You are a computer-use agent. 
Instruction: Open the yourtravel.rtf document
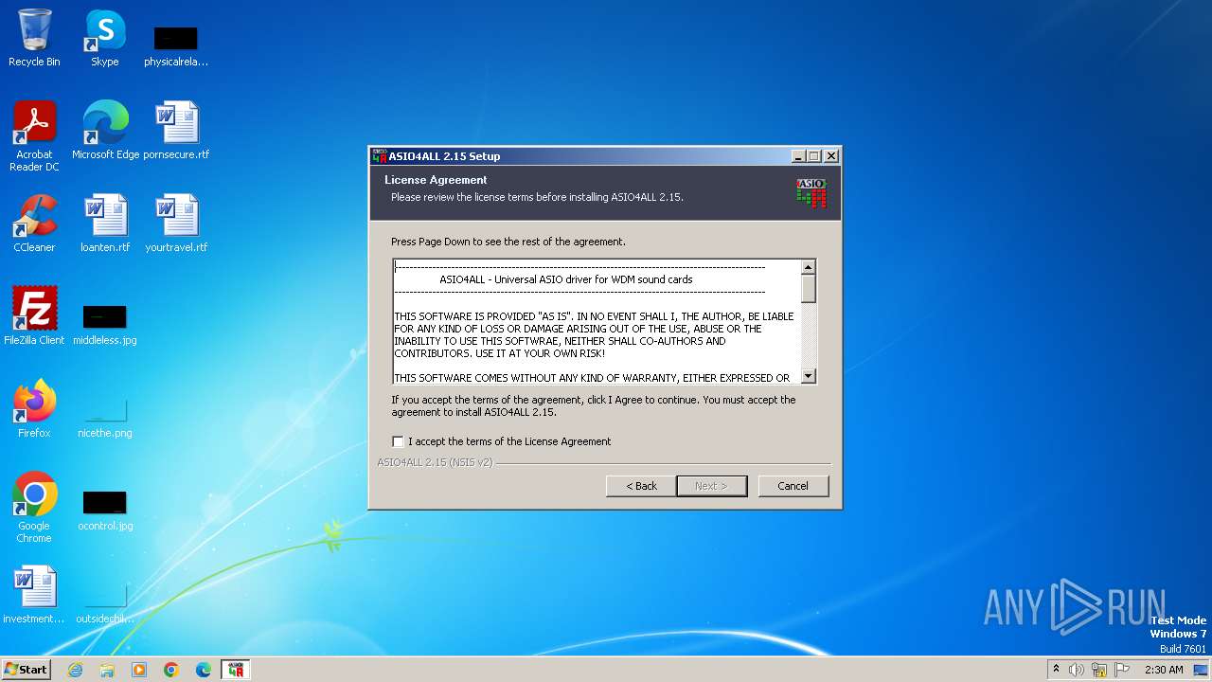pos(176,224)
